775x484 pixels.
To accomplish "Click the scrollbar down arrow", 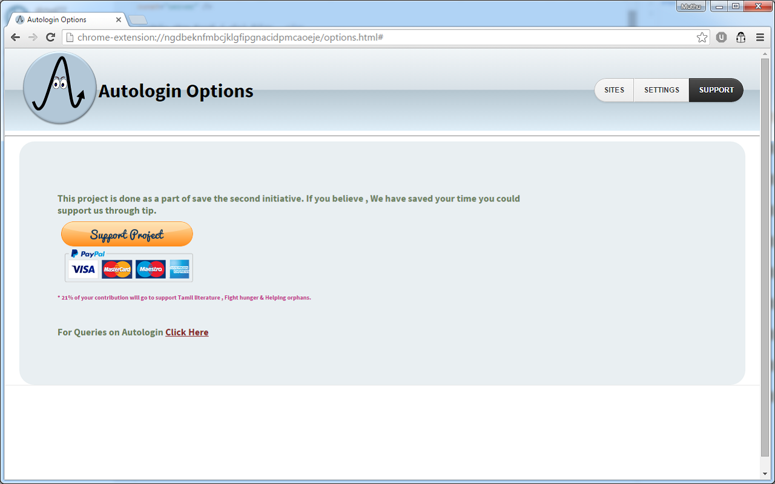I will (764, 474).
